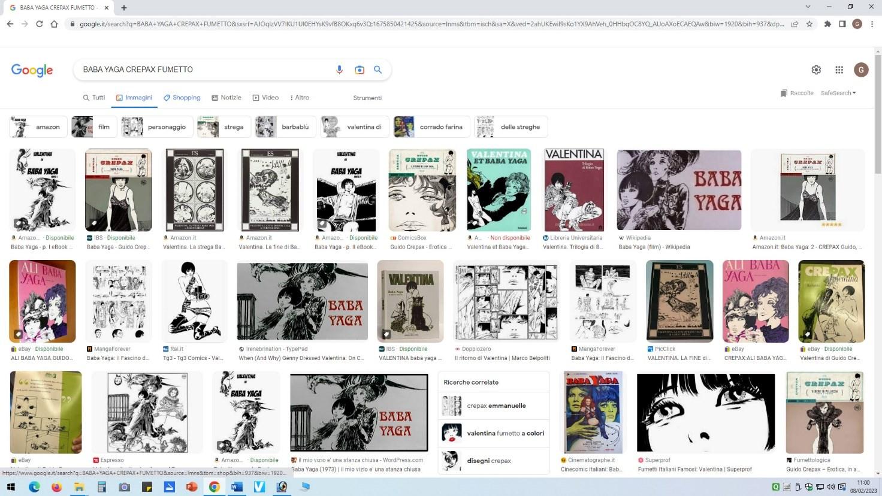
Task: Open the PicClick VALENTINA LA FINE link
Action: click(x=679, y=358)
